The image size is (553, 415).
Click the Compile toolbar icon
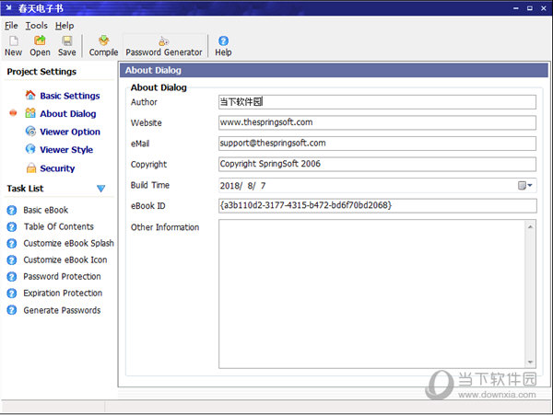pos(103,40)
